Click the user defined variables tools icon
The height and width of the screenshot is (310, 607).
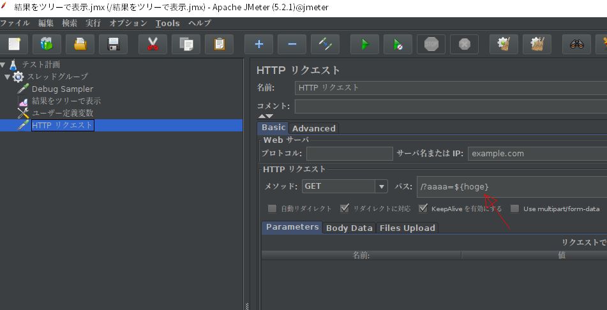click(23, 113)
